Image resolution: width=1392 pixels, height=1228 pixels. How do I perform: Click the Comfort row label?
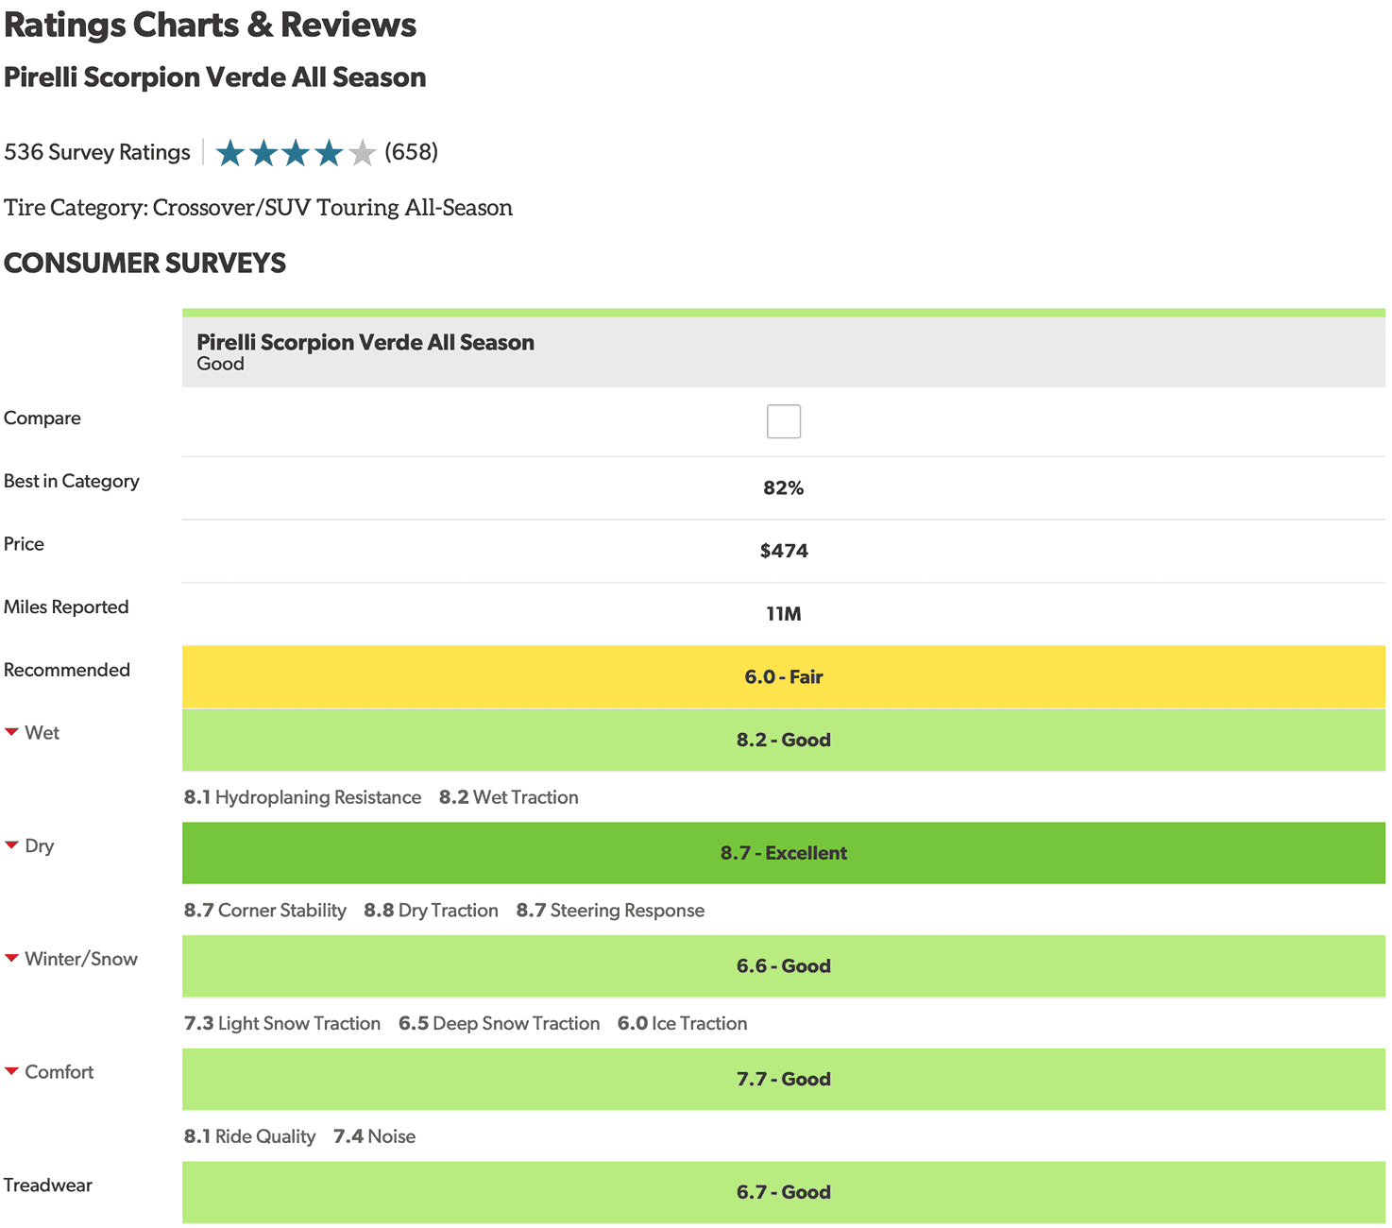coord(59,1072)
